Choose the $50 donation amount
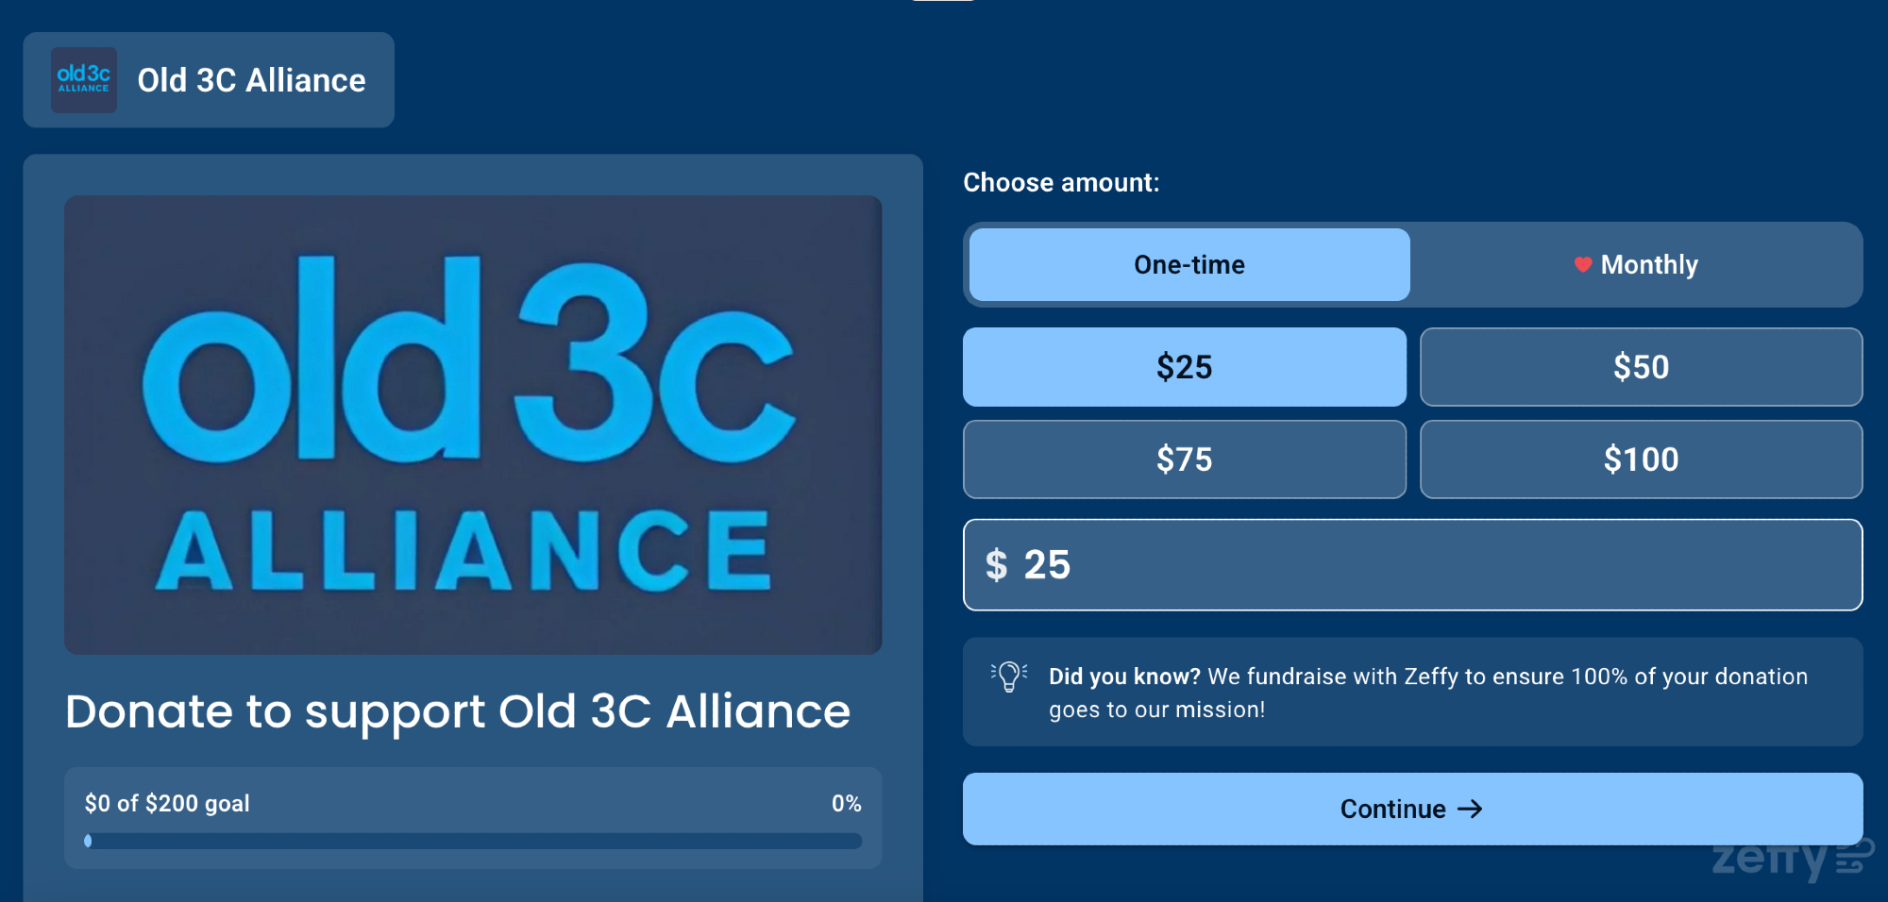 click(1641, 367)
